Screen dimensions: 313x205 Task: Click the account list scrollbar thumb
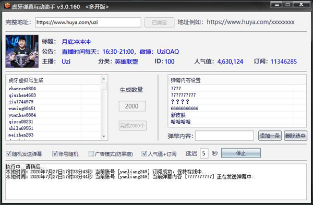point(104,86)
